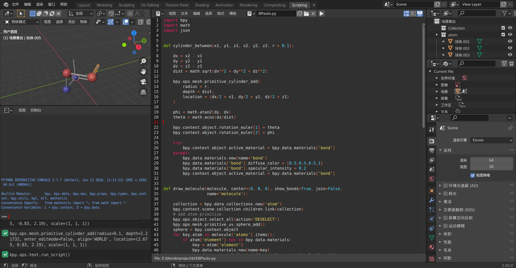Hide 球体.002 in the viewport

[x=510, y=48]
